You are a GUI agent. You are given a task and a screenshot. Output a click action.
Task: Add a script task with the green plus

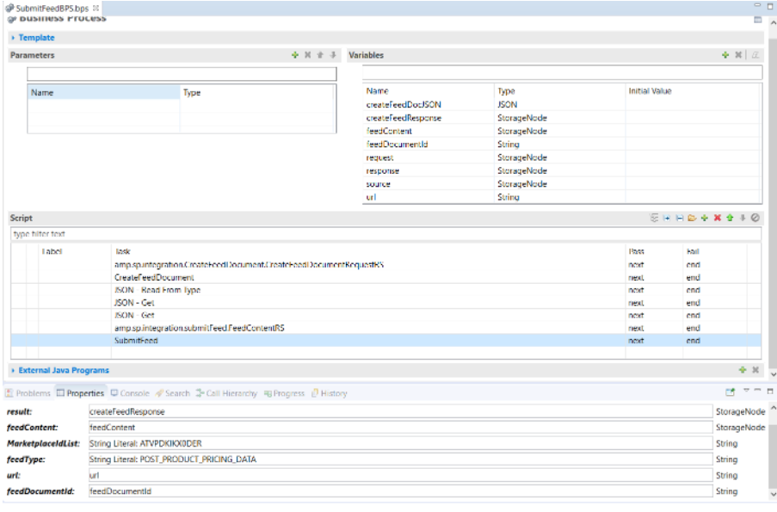click(x=705, y=218)
